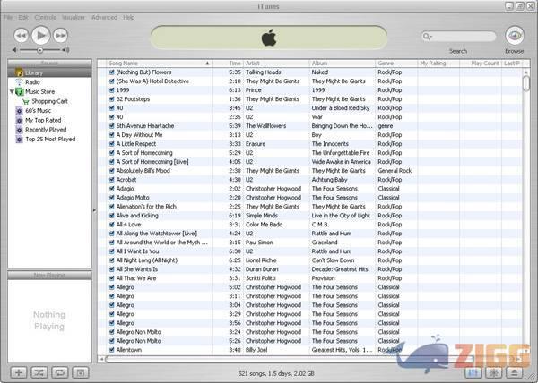Open the equalizer window
The image size is (538, 383).
point(473,373)
